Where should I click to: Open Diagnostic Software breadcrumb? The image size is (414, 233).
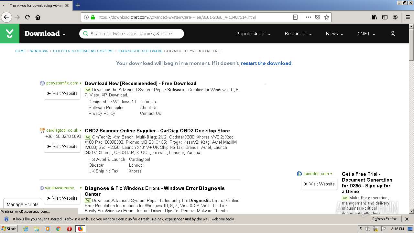(140, 51)
